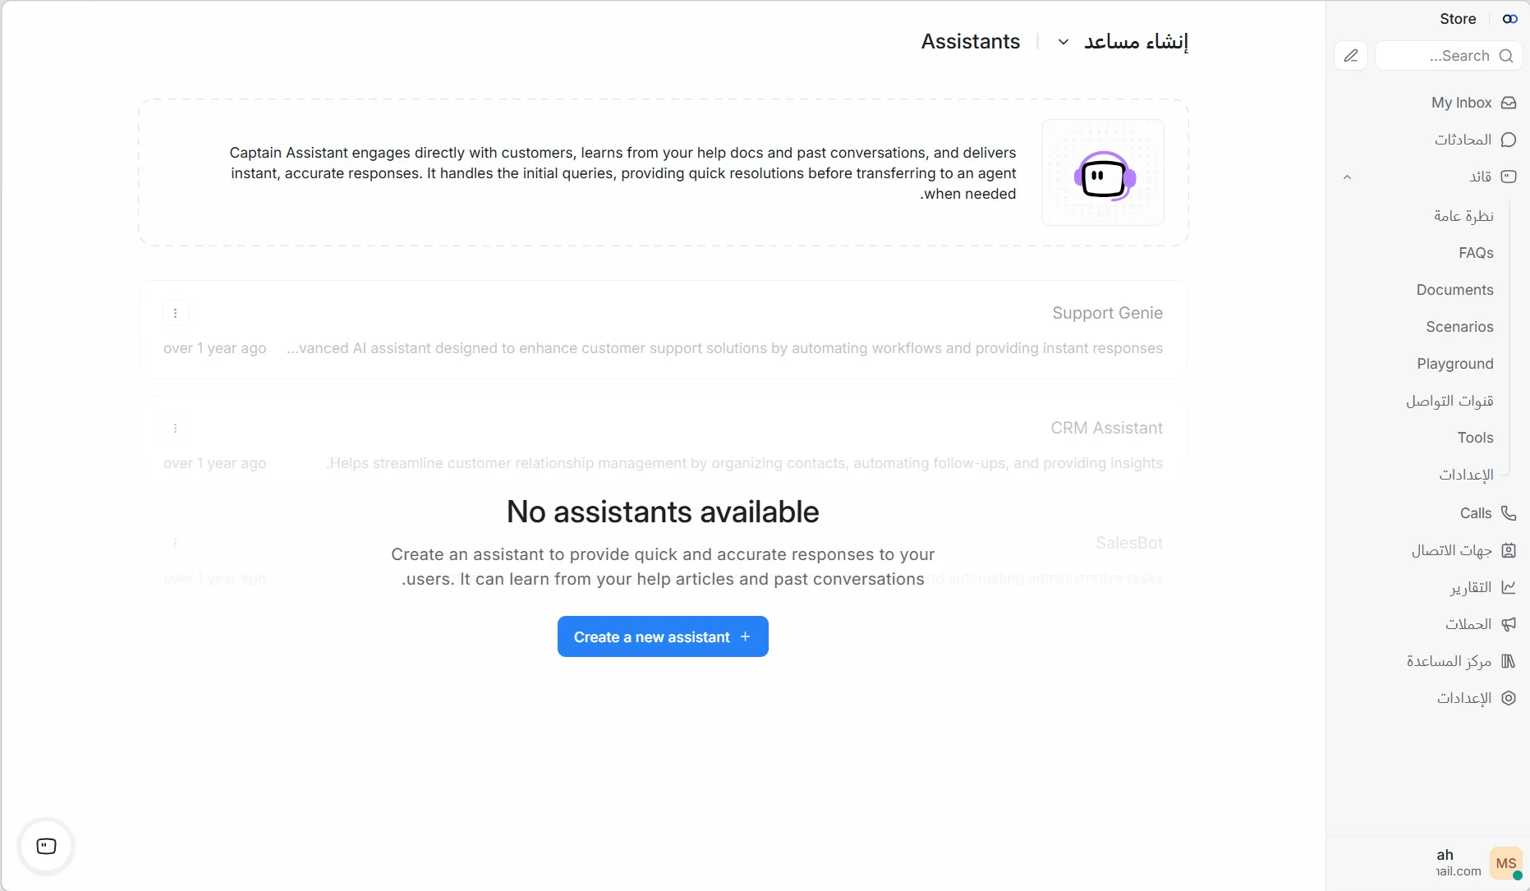This screenshot has height=891, width=1530.
Task: Click the SalesBot assistant title
Action: pos(1129,543)
